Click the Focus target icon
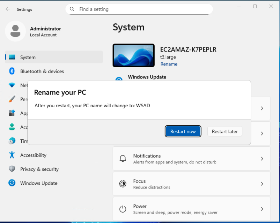280x223 pixels. (x=123, y=184)
